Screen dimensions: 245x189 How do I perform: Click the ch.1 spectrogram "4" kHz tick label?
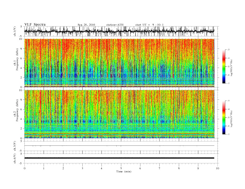pos(22,68)
